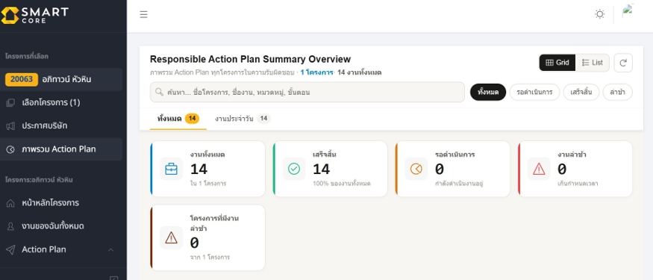
Task: Open ประกาศบริษัท menu item
Action: tap(61, 126)
